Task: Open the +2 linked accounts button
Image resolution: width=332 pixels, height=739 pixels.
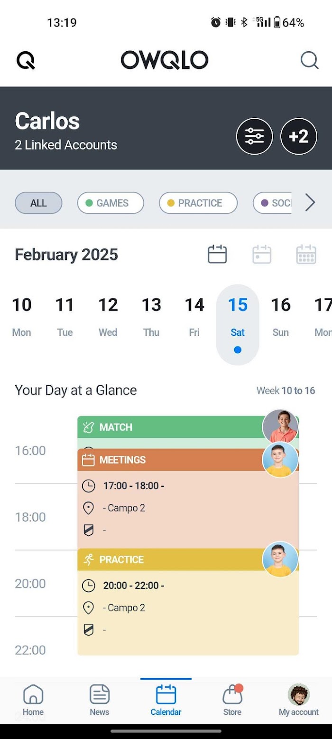Action: click(x=299, y=137)
